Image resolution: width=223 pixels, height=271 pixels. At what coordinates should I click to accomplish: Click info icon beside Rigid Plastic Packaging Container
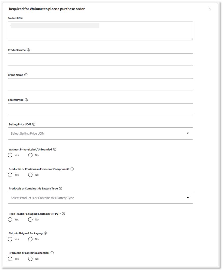63,214
